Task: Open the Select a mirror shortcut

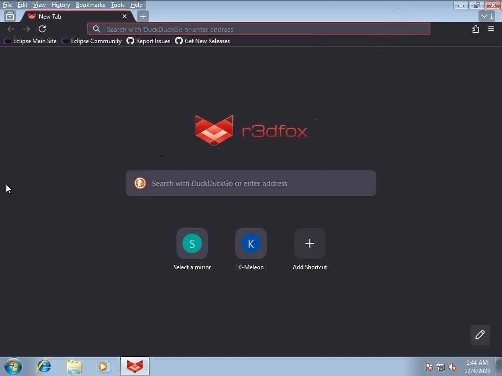Action: tap(192, 249)
